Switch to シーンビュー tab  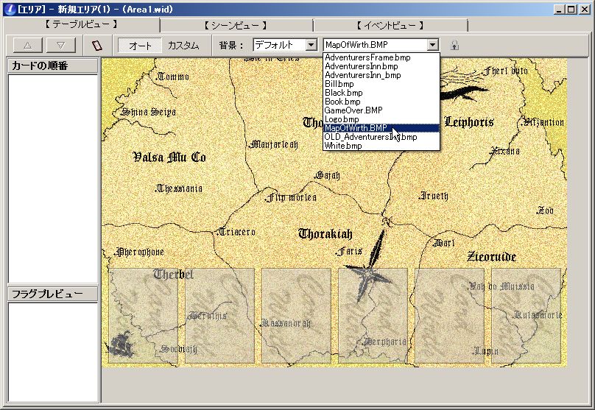click(236, 26)
